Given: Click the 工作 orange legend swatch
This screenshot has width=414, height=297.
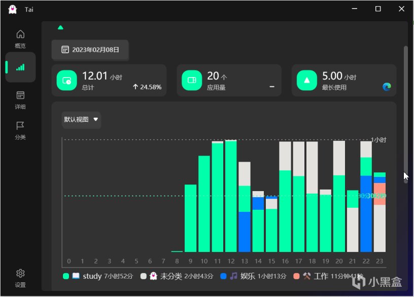Looking at the screenshot, I should 296,276.
